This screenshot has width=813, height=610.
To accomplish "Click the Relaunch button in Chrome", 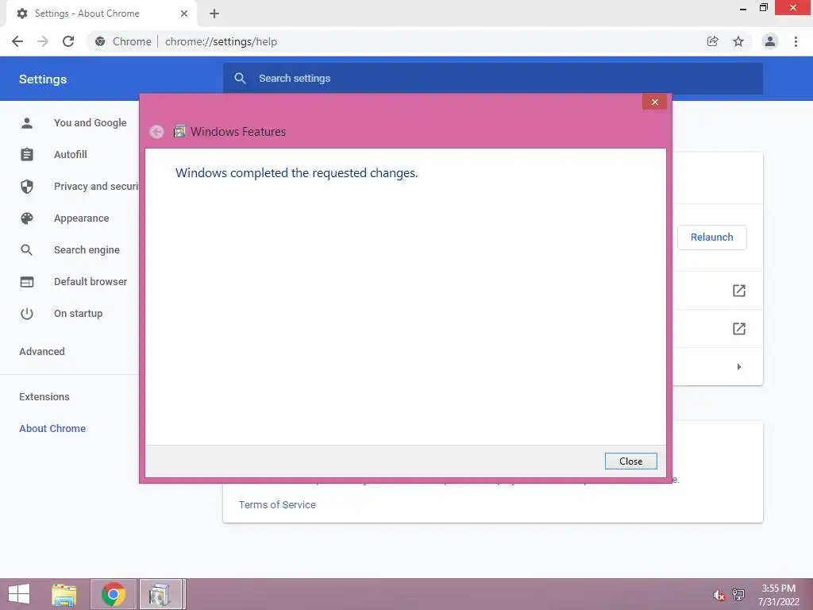I will click(x=711, y=237).
